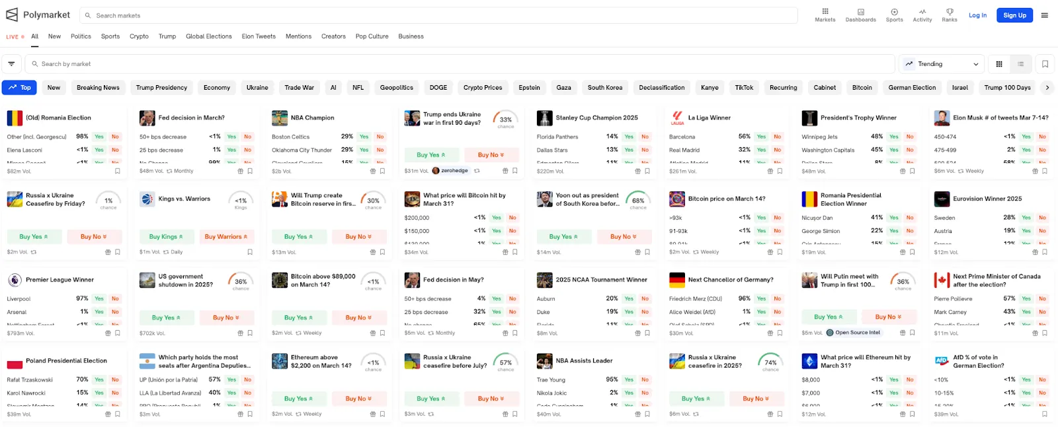Open the hamburger menu icon
The width and height of the screenshot is (1058, 427).
[1045, 15]
